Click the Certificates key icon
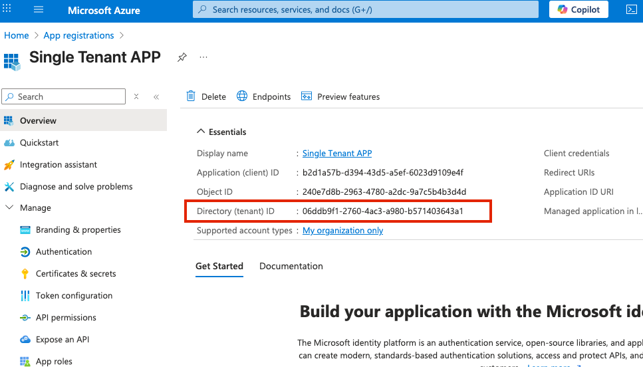The width and height of the screenshot is (643, 367). pyautogui.click(x=25, y=274)
